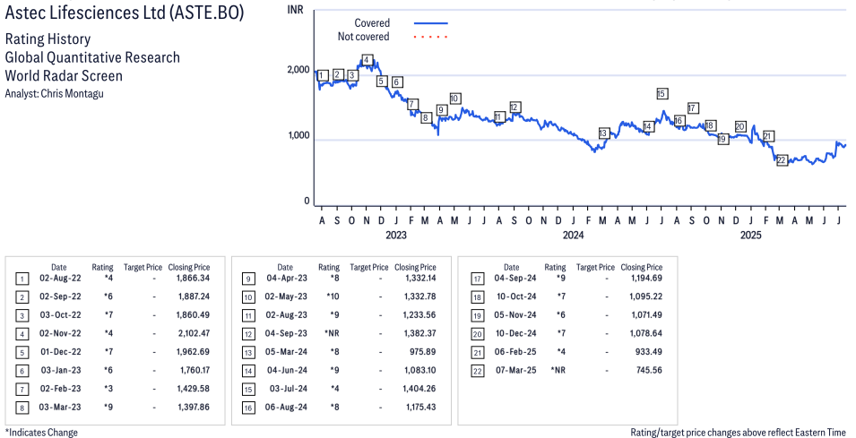Click the 'Rating/target price changes above reflect Eastern Time' note
The width and height of the screenshot is (856, 438).
pos(738,433)
